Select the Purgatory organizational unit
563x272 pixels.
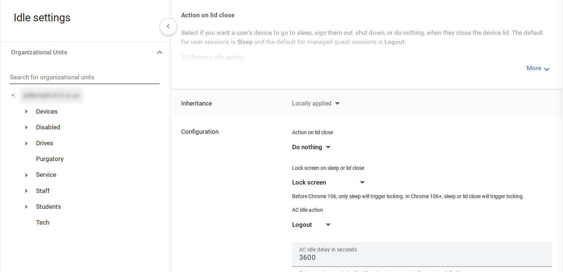(50, 159)
